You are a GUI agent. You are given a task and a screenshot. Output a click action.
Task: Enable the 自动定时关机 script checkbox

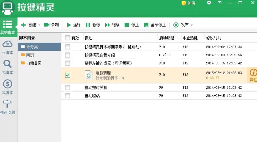68,88
